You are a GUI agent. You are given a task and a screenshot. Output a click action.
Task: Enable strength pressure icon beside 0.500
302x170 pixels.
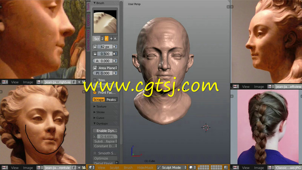coord(115,54)
